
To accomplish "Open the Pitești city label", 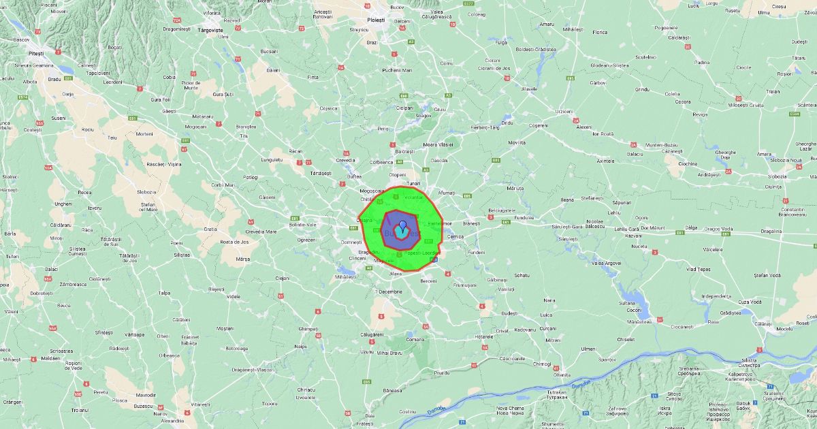I will [x=35, y=52].
